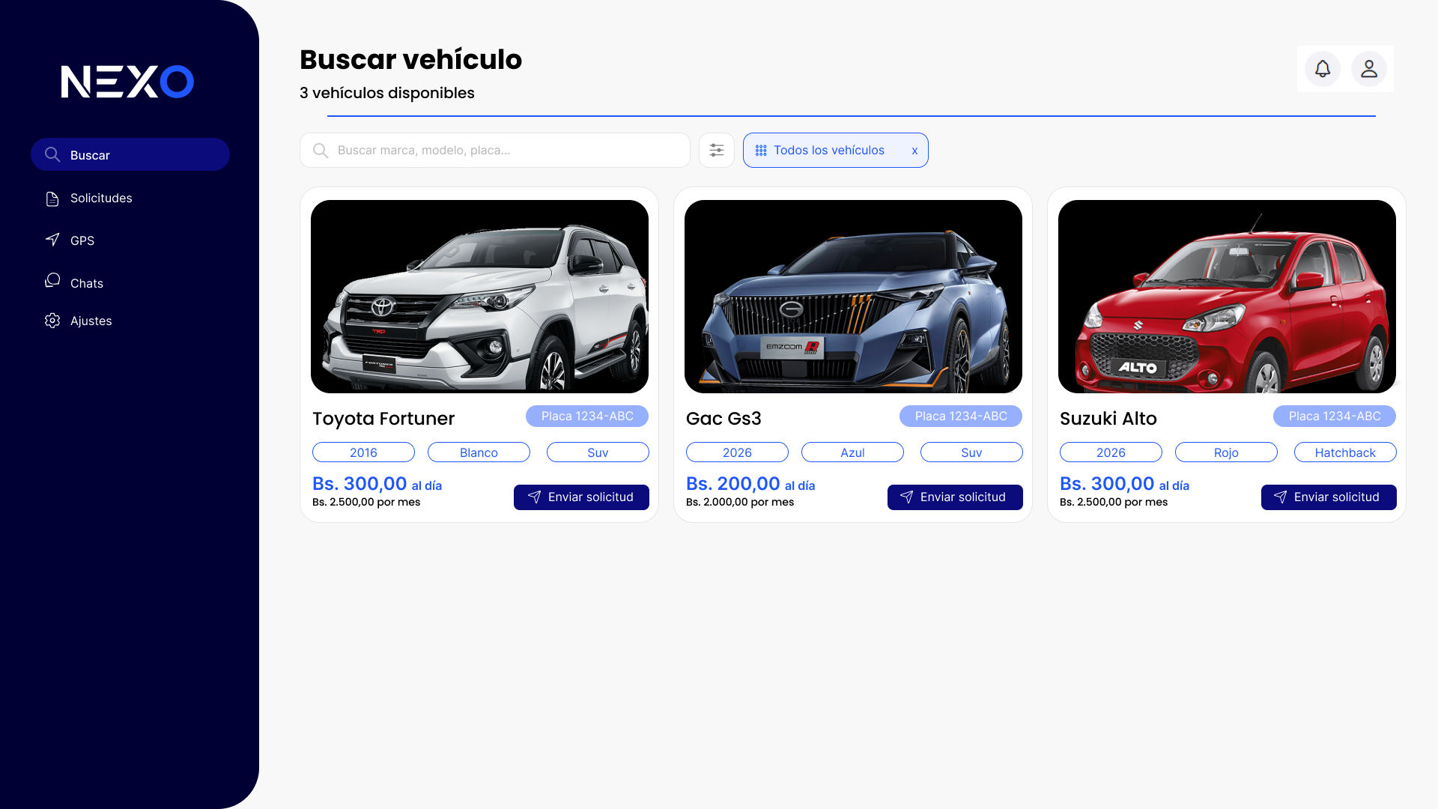Click Bs. 2.000,00 por mes text
1438x809 pixels.
pos(740,502)
